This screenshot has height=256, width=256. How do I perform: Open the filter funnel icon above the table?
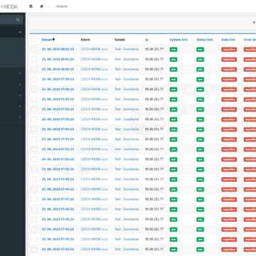point(254,23)
